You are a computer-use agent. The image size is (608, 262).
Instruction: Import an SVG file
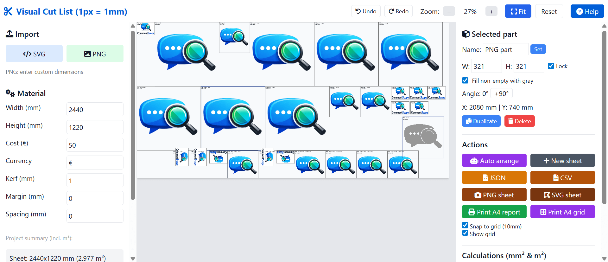[34, 54]
